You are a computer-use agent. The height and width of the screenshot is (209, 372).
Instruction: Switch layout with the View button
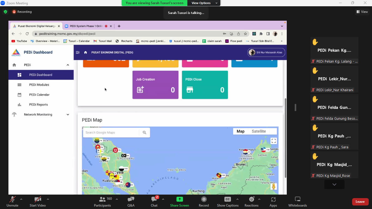pos(362,12)
